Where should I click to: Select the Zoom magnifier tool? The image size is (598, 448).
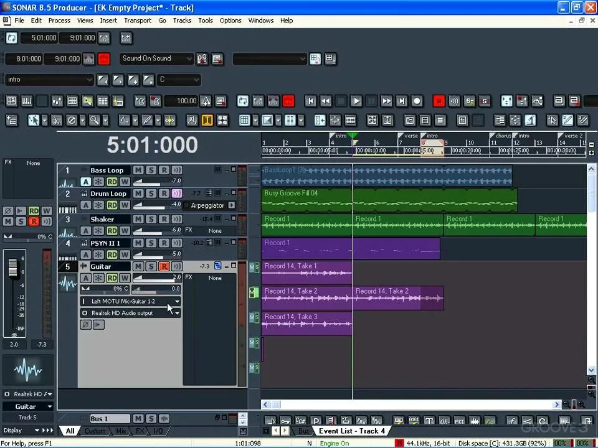point(94,121)
